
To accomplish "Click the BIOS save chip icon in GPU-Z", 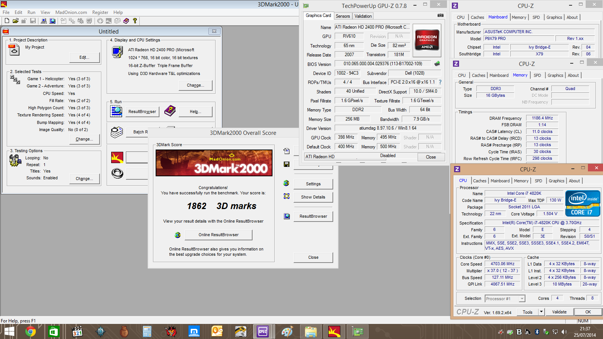I will click(437, 64).
